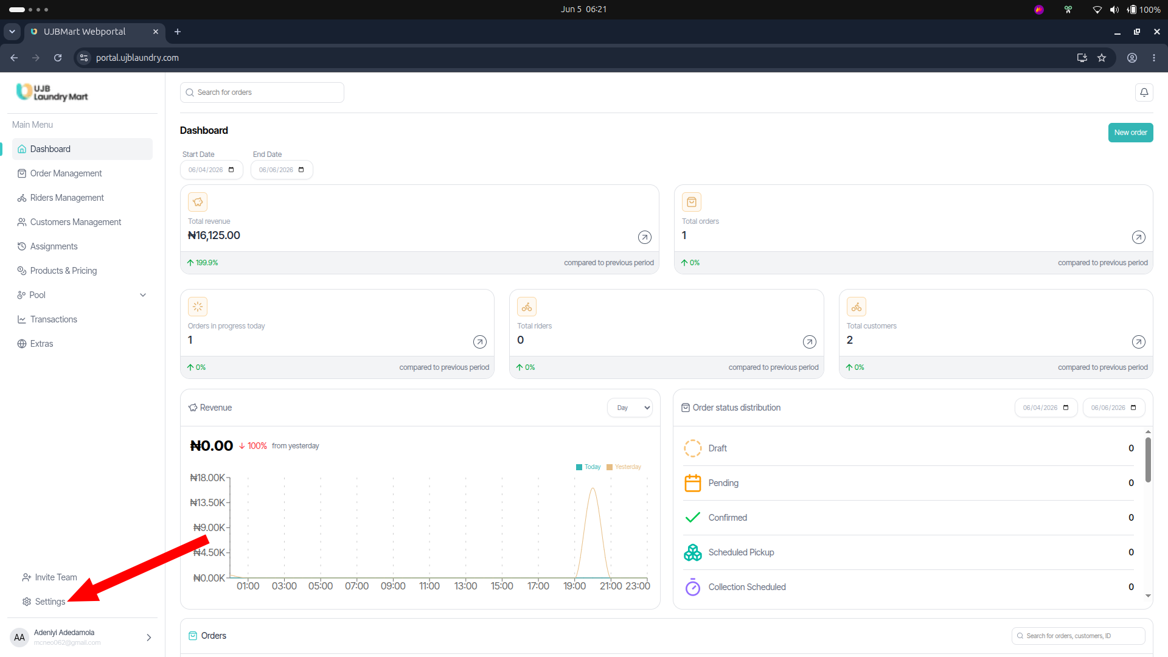Open Total riders details arrow icon
This screenshot has width=1168, height=657.
click(x=809, y=342)
